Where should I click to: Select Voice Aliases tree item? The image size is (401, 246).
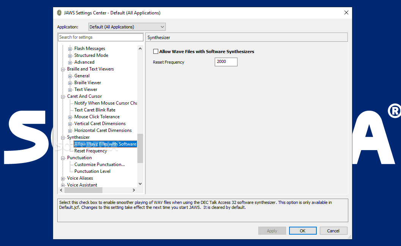[x=80, y=178]
